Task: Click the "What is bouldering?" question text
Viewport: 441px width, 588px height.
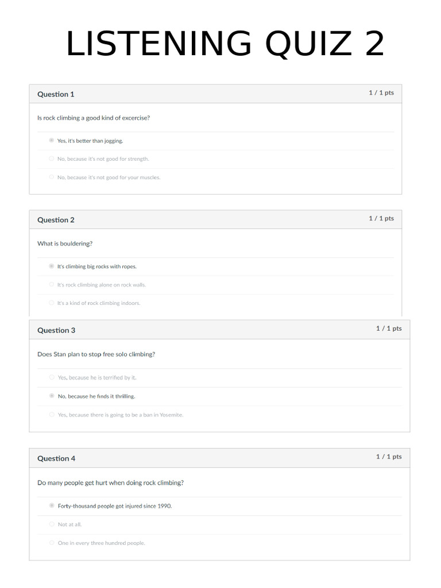Action: 65,243
